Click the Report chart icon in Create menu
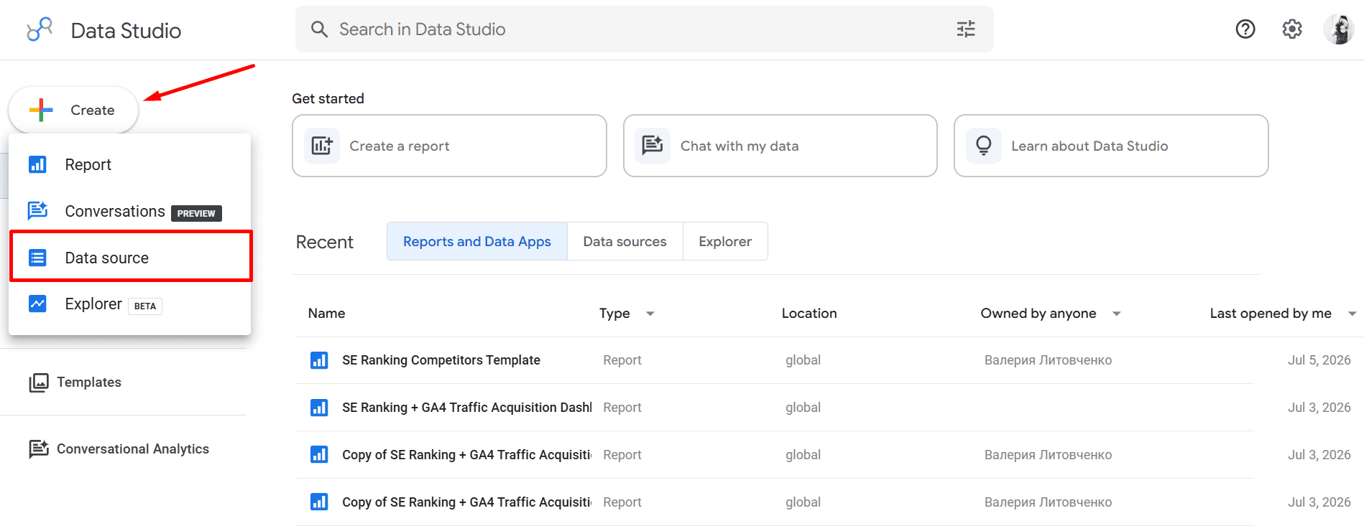The height and width of the screenshot is (526, 1364). point(37,164)
